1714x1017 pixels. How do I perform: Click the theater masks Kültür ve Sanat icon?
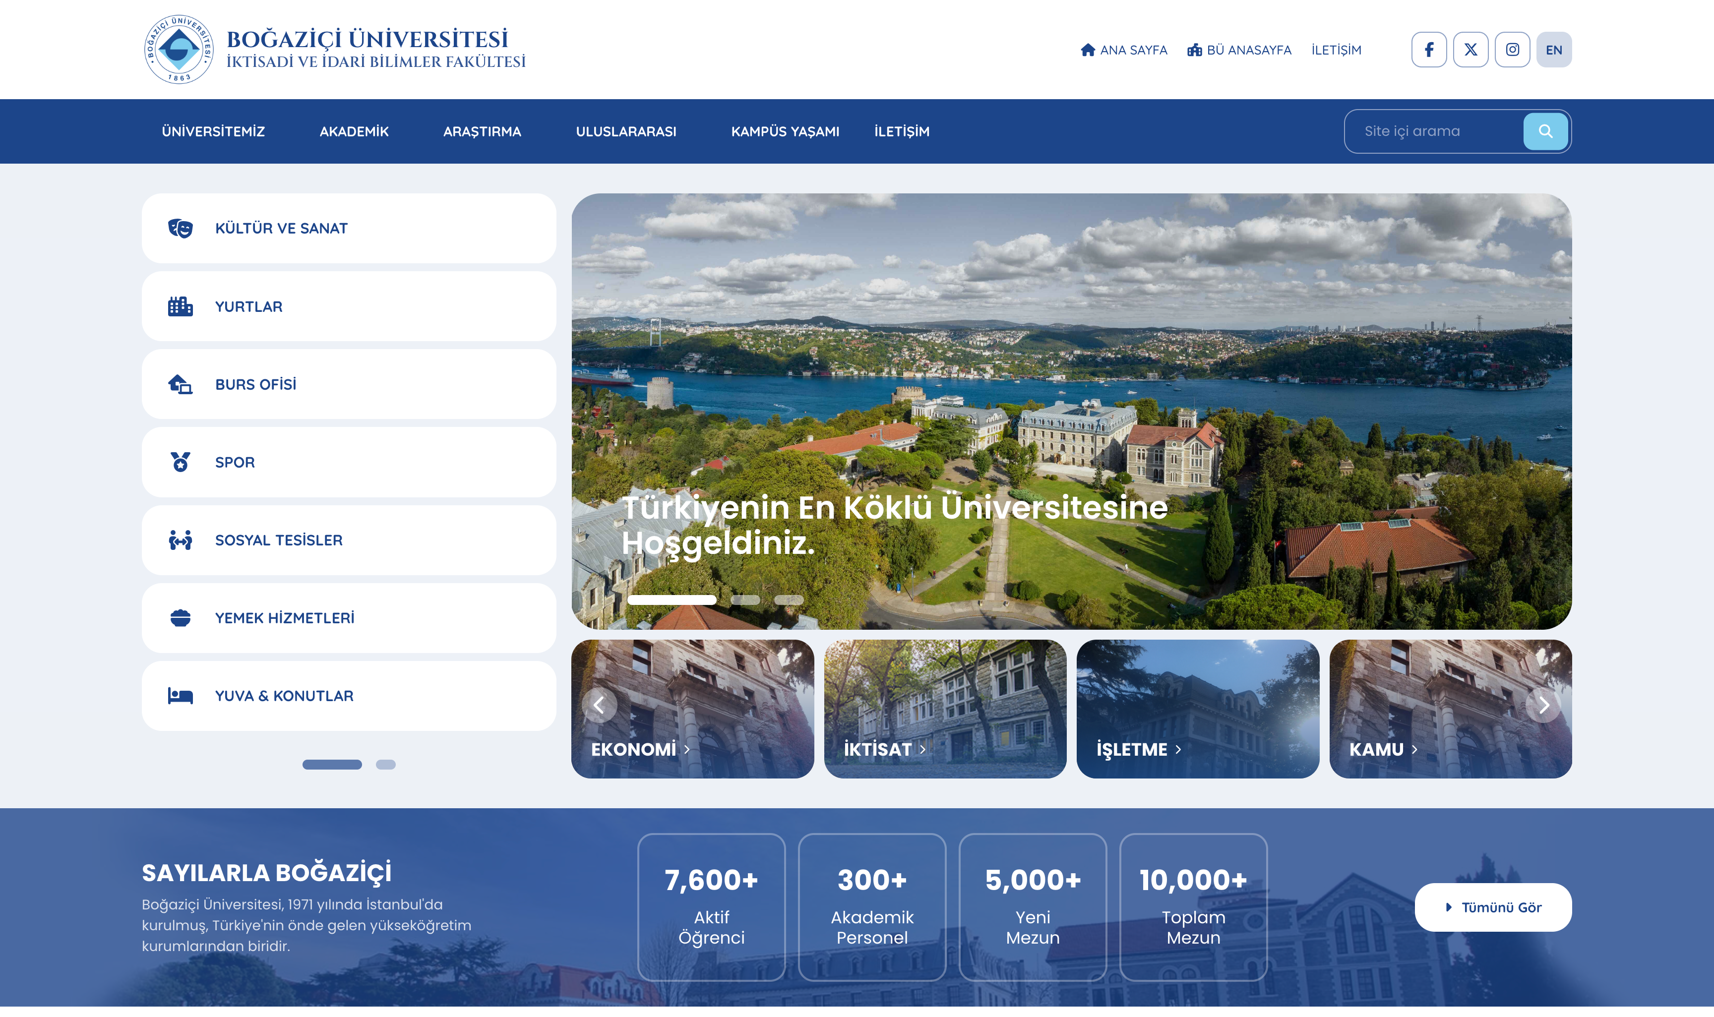180,228
